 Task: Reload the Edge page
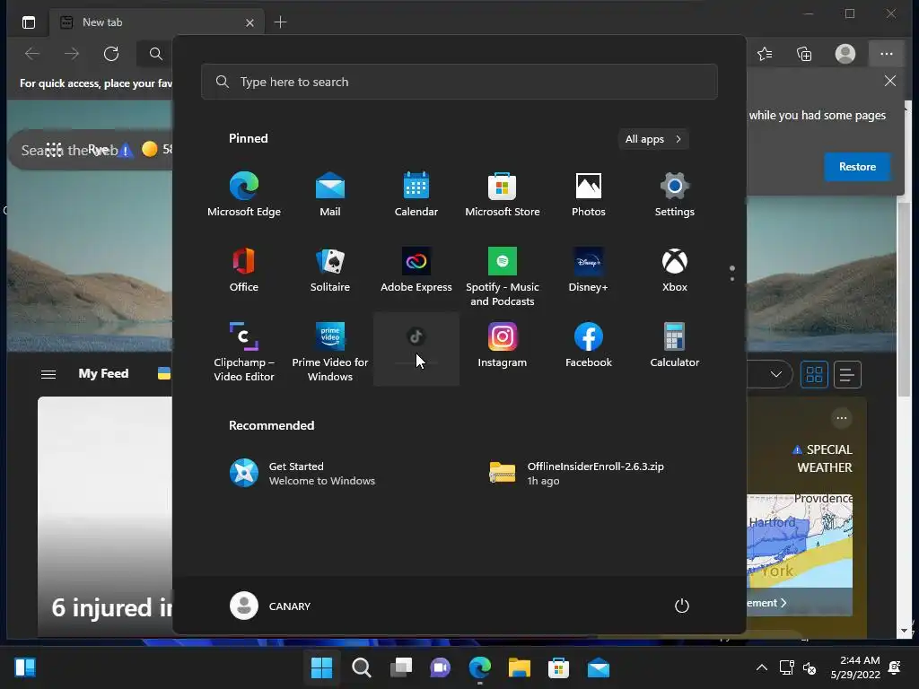[111, 54]
